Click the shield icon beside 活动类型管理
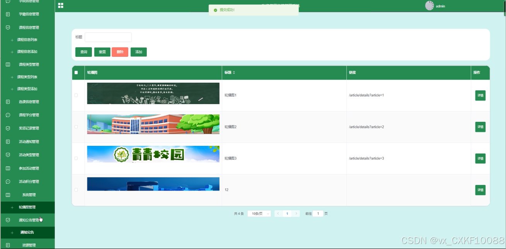The width and height of the screenshot is (506, 249). (x=8, y=155)
